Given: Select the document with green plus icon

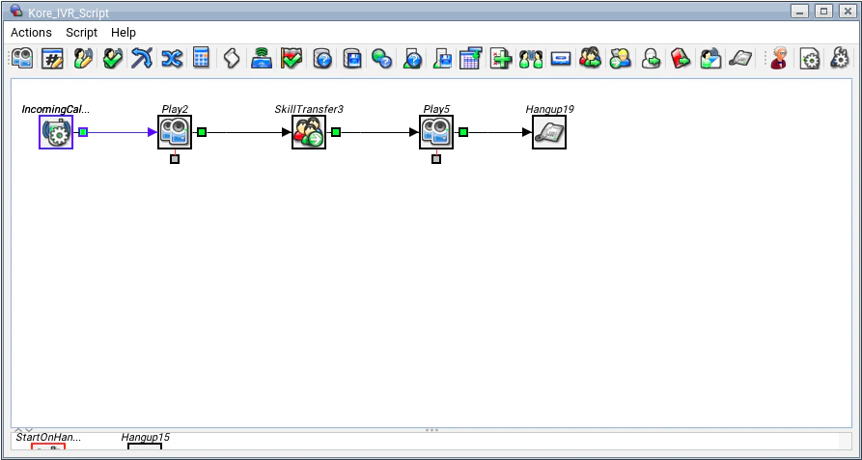Looking at the screenshot, I should (x=501, y=58).
